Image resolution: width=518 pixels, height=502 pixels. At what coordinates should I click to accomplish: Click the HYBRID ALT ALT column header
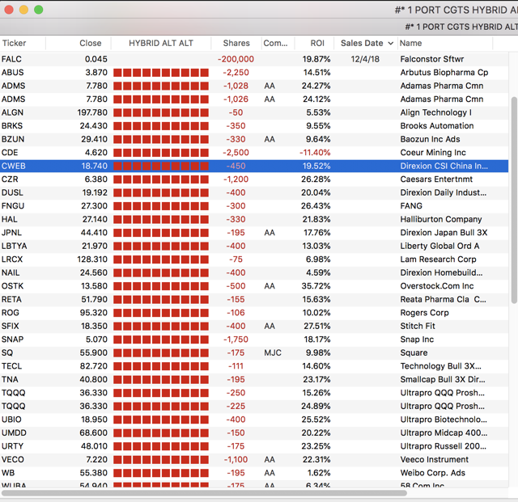161,43
